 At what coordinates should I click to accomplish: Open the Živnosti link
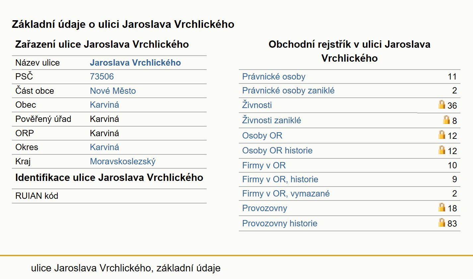pyautogui.click(x=257, y=105)
